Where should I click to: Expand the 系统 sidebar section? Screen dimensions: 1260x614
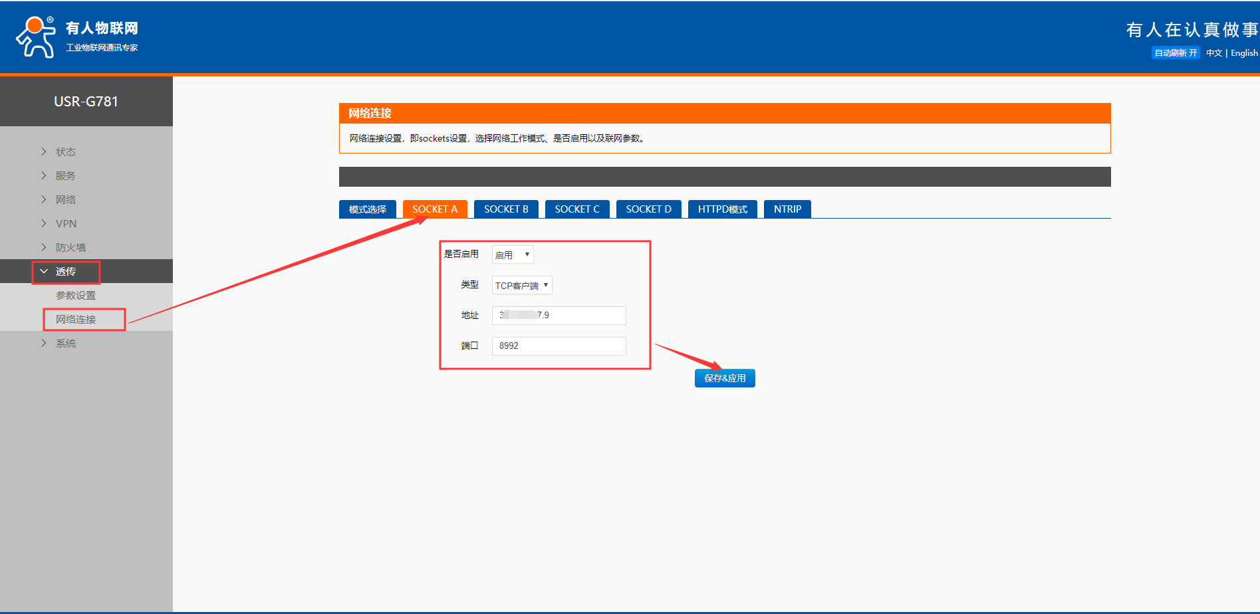(65, 344)
